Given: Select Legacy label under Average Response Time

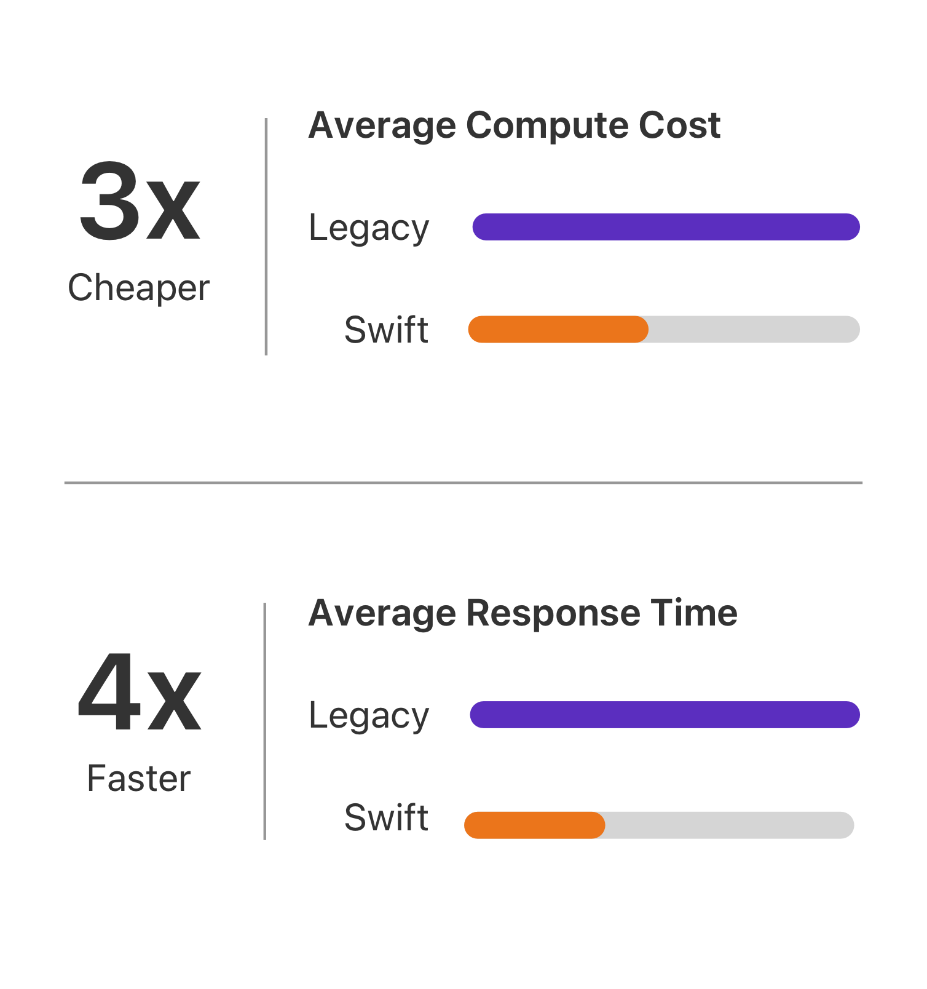Looking at the screenshot, I should 369,716.
